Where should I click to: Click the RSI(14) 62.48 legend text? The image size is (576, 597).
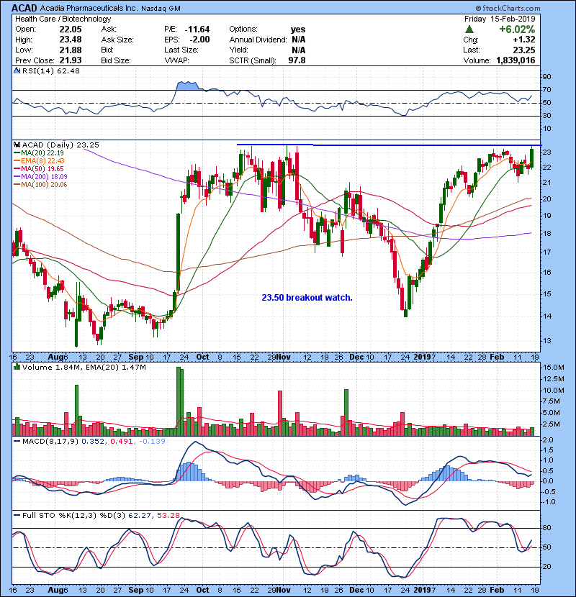(51, 70)
